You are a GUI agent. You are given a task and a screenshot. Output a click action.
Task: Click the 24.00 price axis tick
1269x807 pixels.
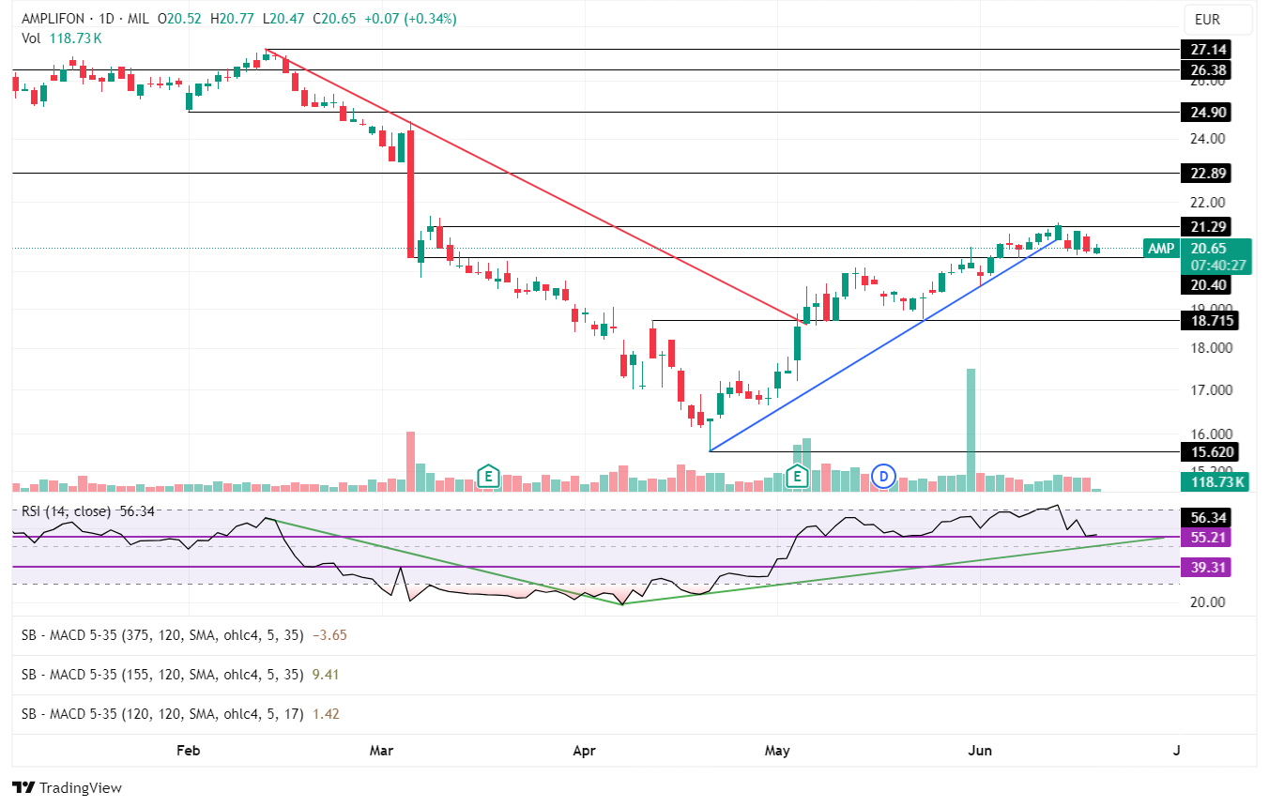1209,139
